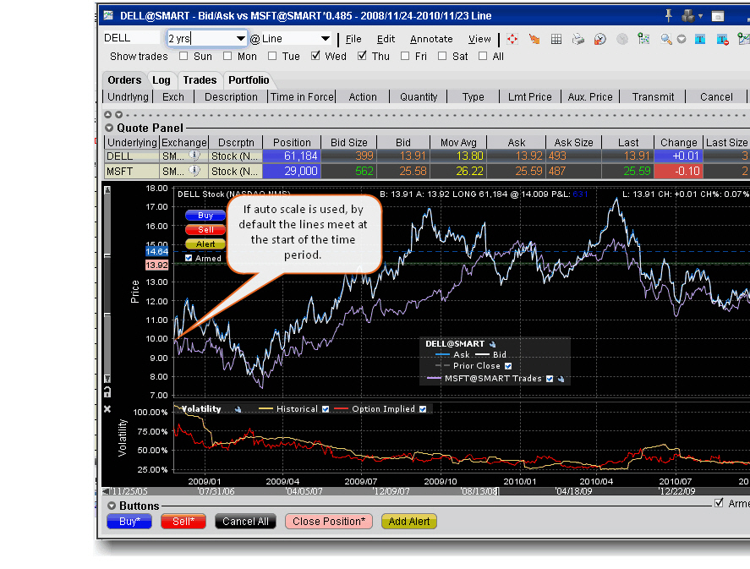The width and height of the screenshot is (750, 569).
Task: Click the Close Position* button
Action: [329, 521]
